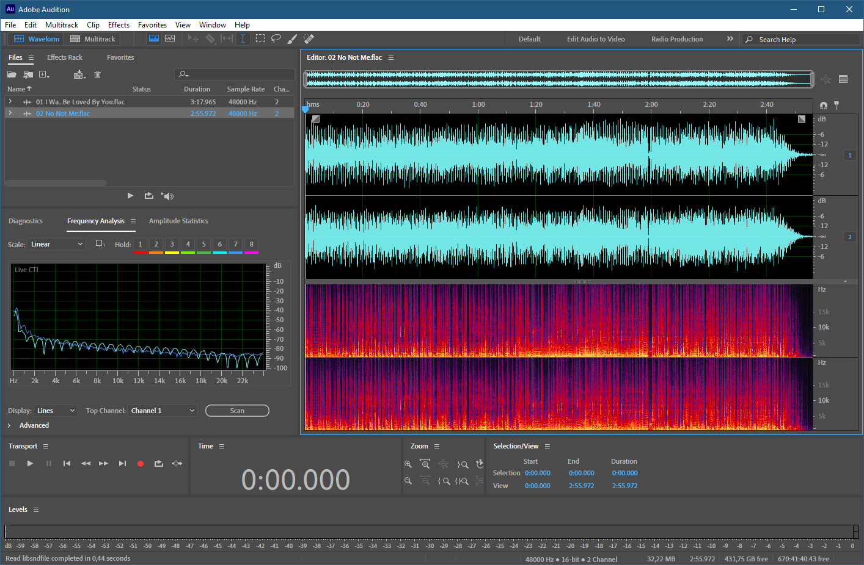This screenshot has width=864, height=565.
Task: Open the Favorites menu in menu bar
Action: coord(152,25)
